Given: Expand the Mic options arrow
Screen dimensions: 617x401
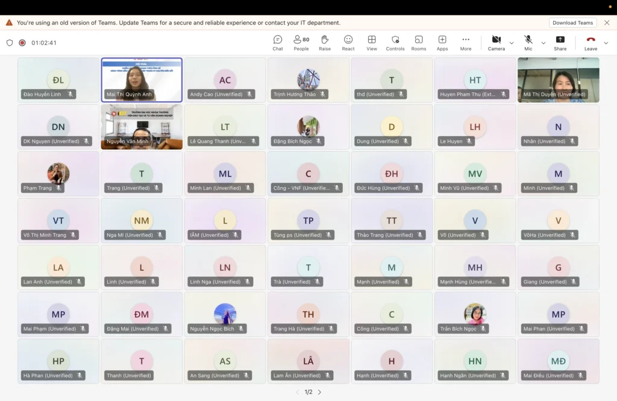Looking at the screenshot, I should 543,43.
